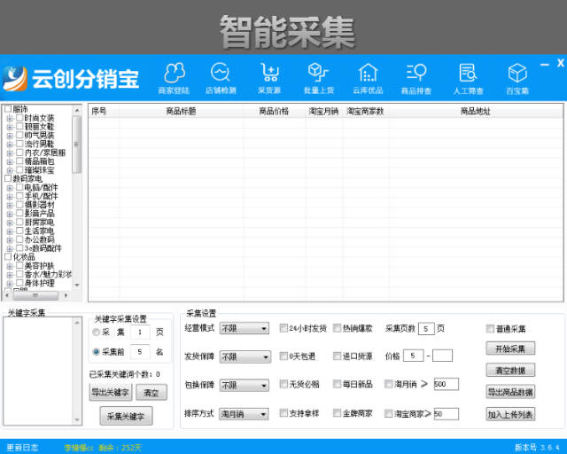Sort by the 淘宝月销 column header
The image size is (567, 454).
[323, 111]
